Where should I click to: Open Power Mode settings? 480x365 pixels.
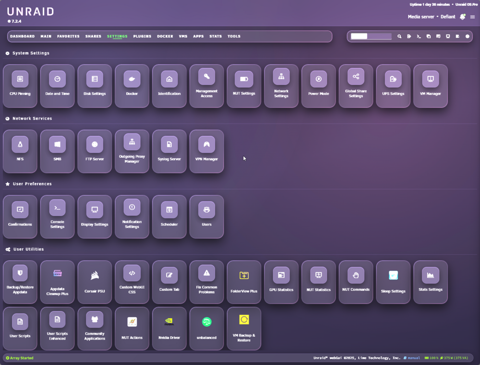tap(319, 86)
